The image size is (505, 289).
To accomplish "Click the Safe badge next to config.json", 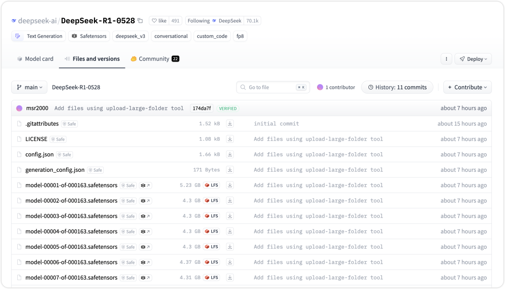I will [65, 155].
